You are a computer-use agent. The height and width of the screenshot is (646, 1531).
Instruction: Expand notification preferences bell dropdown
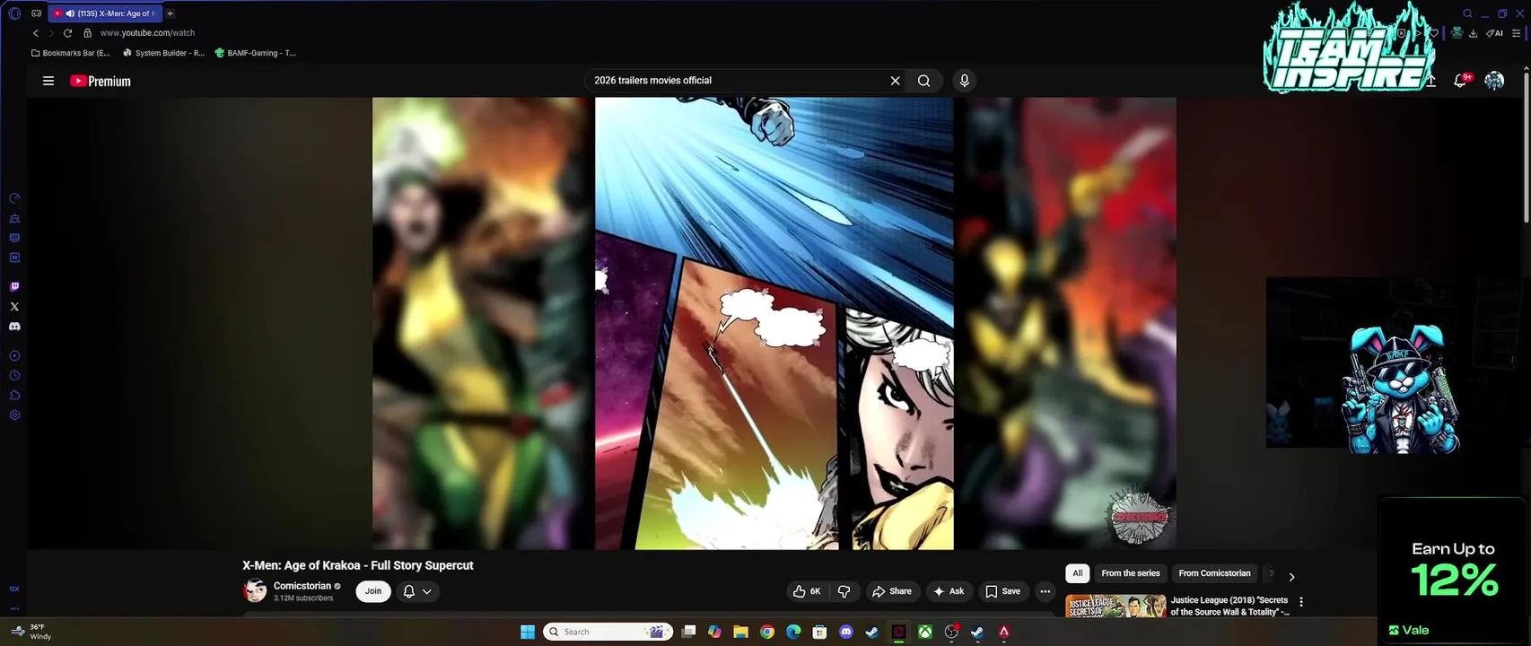coord(417,591)
